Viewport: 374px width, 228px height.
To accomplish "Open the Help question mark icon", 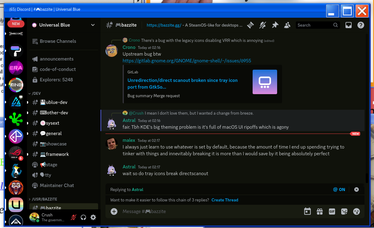I will [361, 25].
